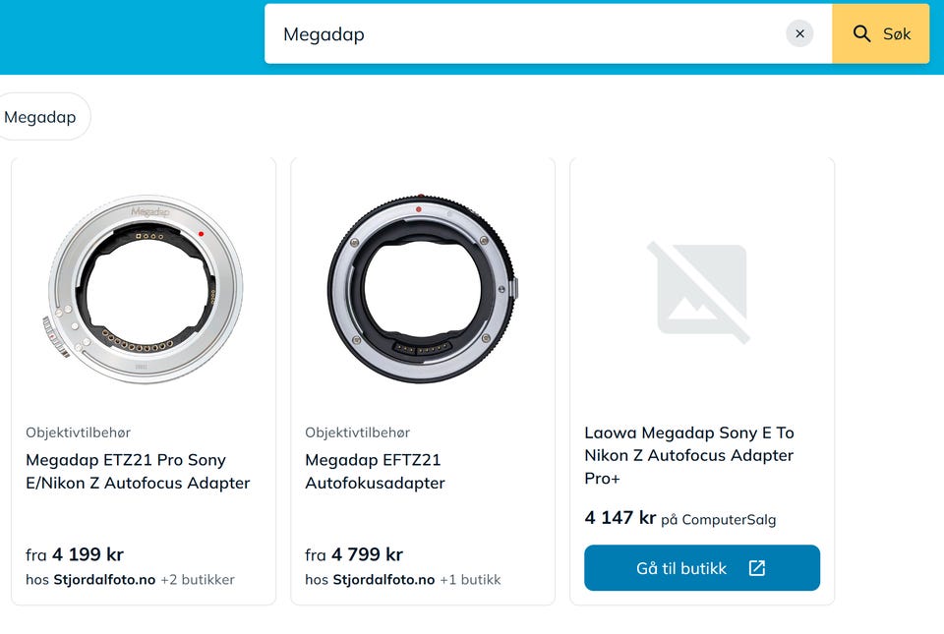Select the Megadap filter chip
This screenshot has height=634, width=944.
coord(41,117)
